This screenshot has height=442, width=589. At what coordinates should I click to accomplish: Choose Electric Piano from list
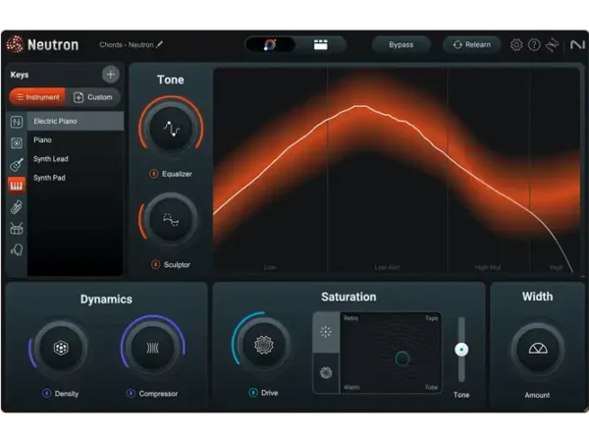(x=76, y=121)
